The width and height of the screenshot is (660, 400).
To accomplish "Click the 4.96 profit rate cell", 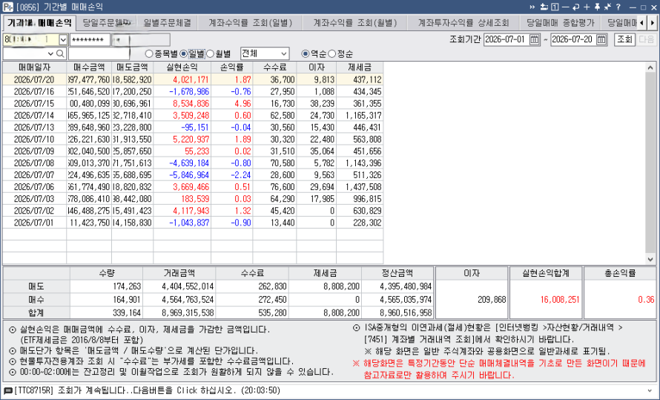I will [x=231, y=104].
